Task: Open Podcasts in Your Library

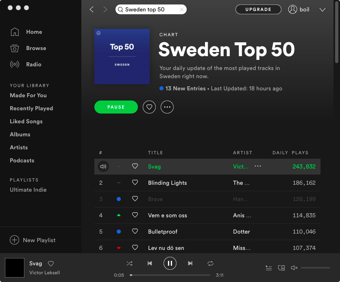Action: coord(22,160)
